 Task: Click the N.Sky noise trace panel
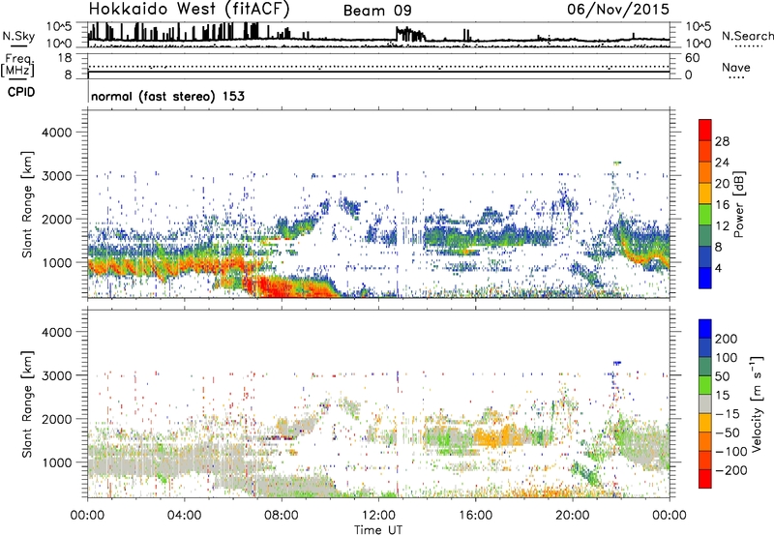tap(378, 35)
